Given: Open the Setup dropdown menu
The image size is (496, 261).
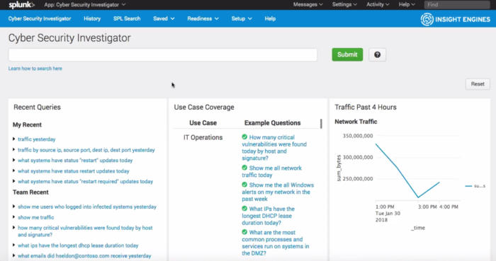Looking at the screenshot, I should click(242, 18).
